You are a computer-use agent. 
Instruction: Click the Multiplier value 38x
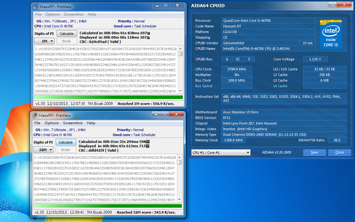237,75
